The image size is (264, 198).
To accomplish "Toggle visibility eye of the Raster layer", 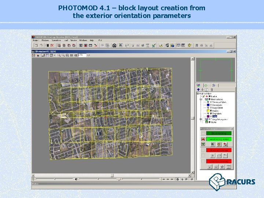I will (210, 122).
